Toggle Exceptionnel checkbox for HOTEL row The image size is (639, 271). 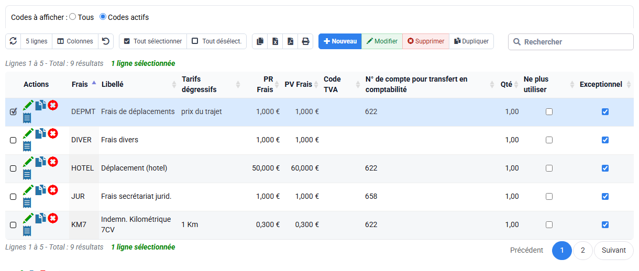[x=605, y=168]
